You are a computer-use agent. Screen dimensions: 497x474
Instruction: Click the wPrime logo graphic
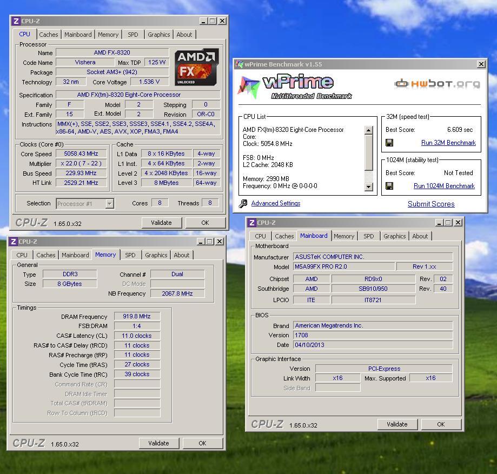coord(295,86)
